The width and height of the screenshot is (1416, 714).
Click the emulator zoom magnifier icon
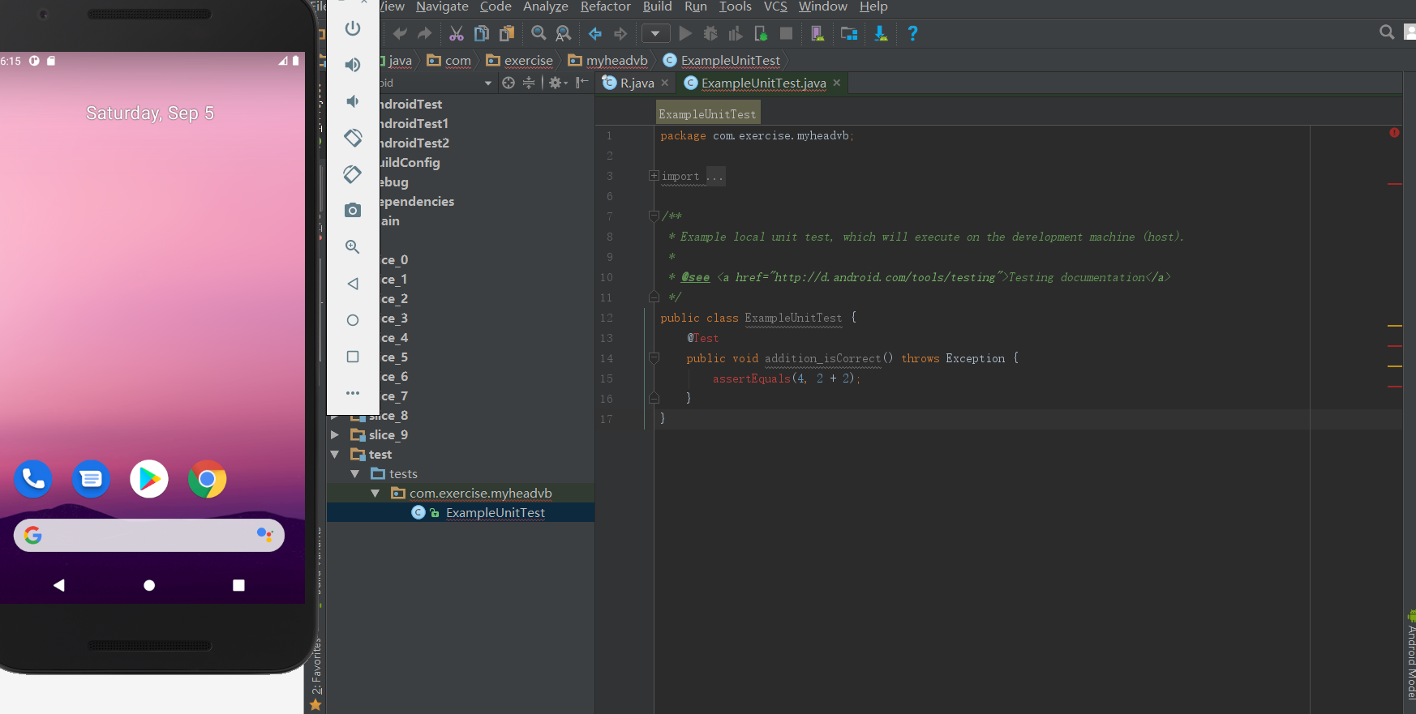click(x=352, y=247)
